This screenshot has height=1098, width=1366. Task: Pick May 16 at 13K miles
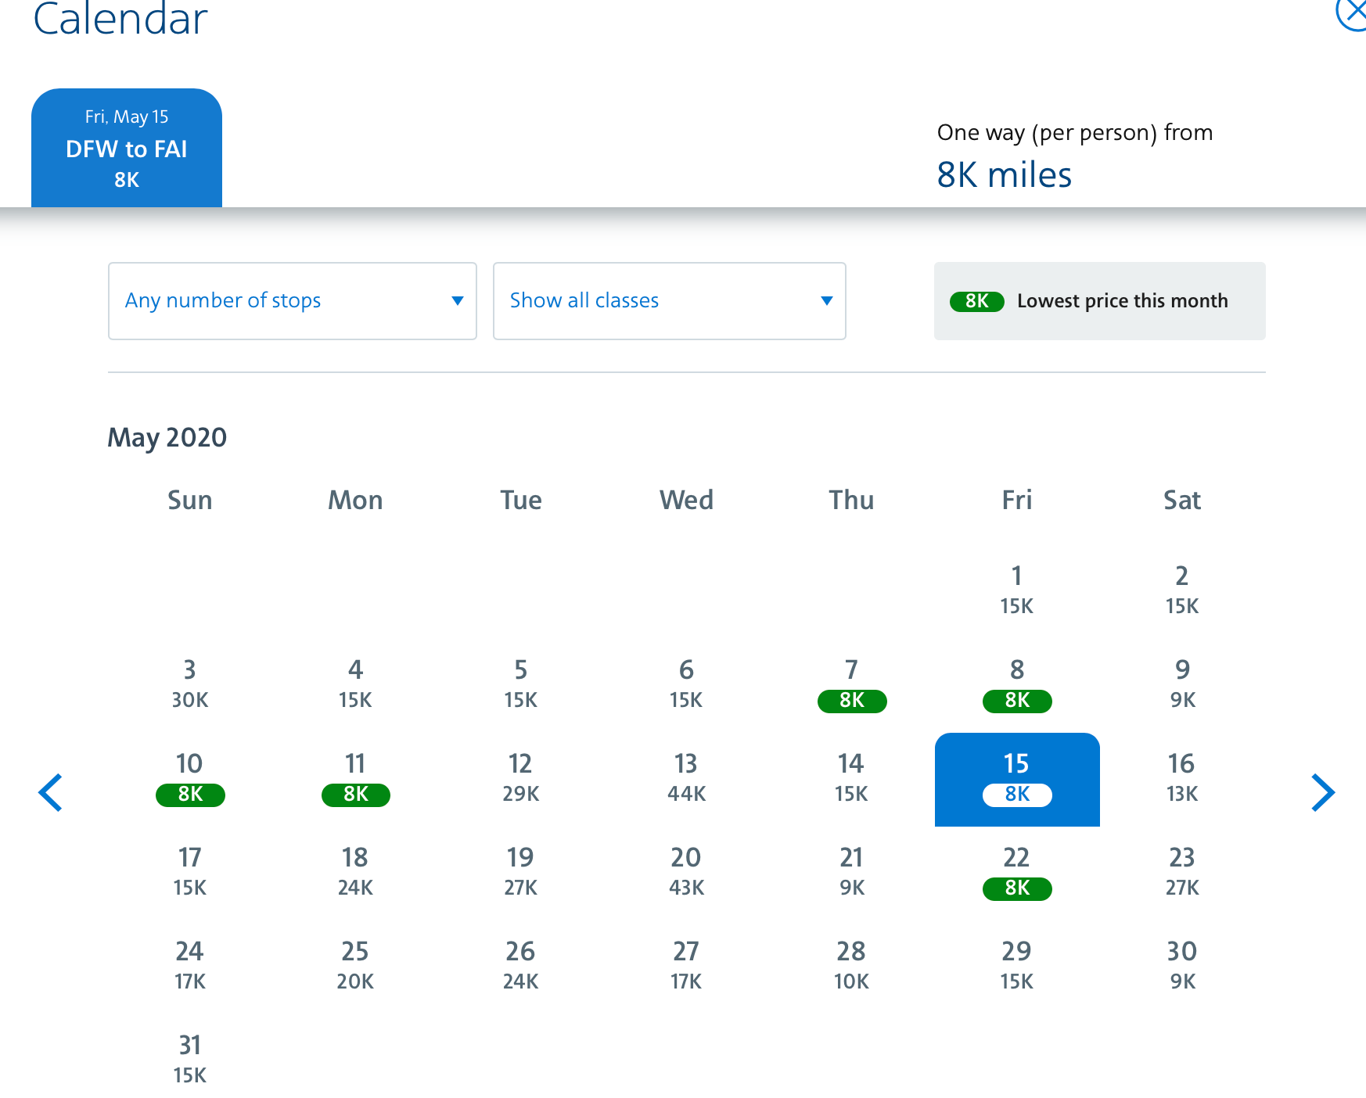pos(1182,779)
